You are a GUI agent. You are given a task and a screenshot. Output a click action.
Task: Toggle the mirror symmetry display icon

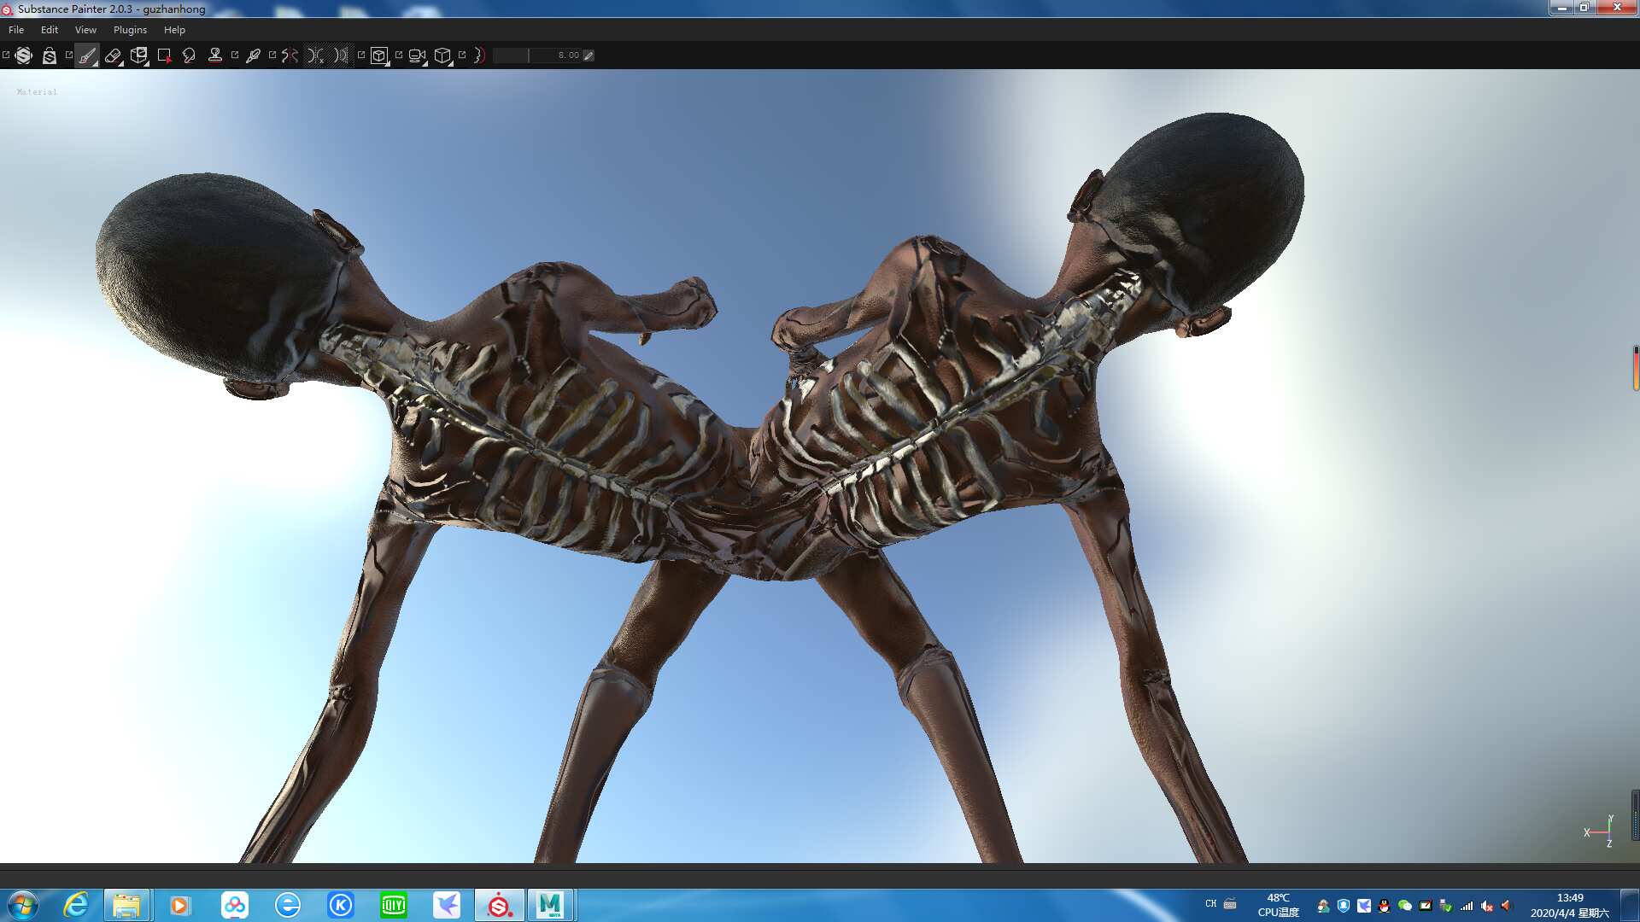[x=341, y=55]
